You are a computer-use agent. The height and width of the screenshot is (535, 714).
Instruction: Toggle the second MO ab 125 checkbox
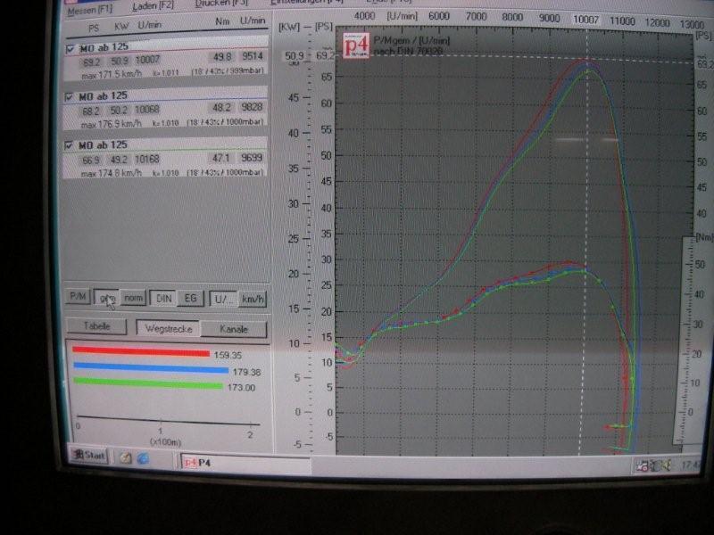pyautogui.click(x=71, y=95)
